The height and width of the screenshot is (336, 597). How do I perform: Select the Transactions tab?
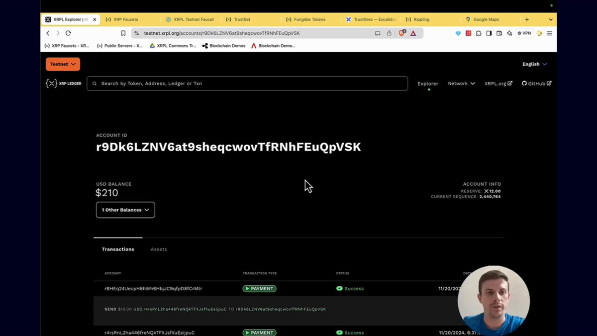click(x=118, y=249)
